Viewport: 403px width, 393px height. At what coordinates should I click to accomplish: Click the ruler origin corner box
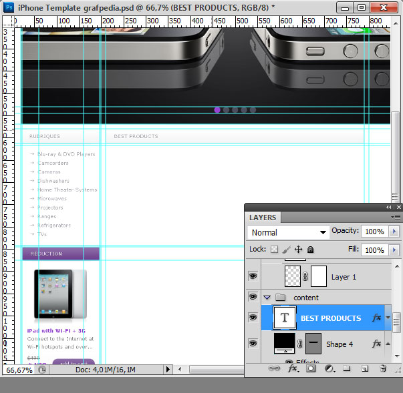pos(8,21)
